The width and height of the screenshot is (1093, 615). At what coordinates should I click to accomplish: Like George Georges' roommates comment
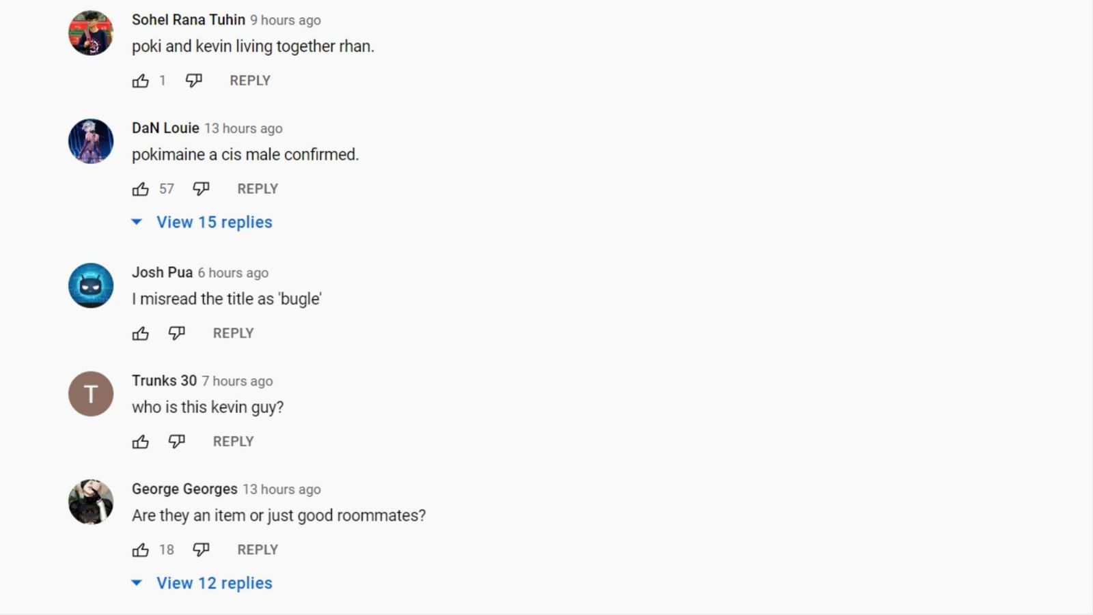[x=141, y=550]
